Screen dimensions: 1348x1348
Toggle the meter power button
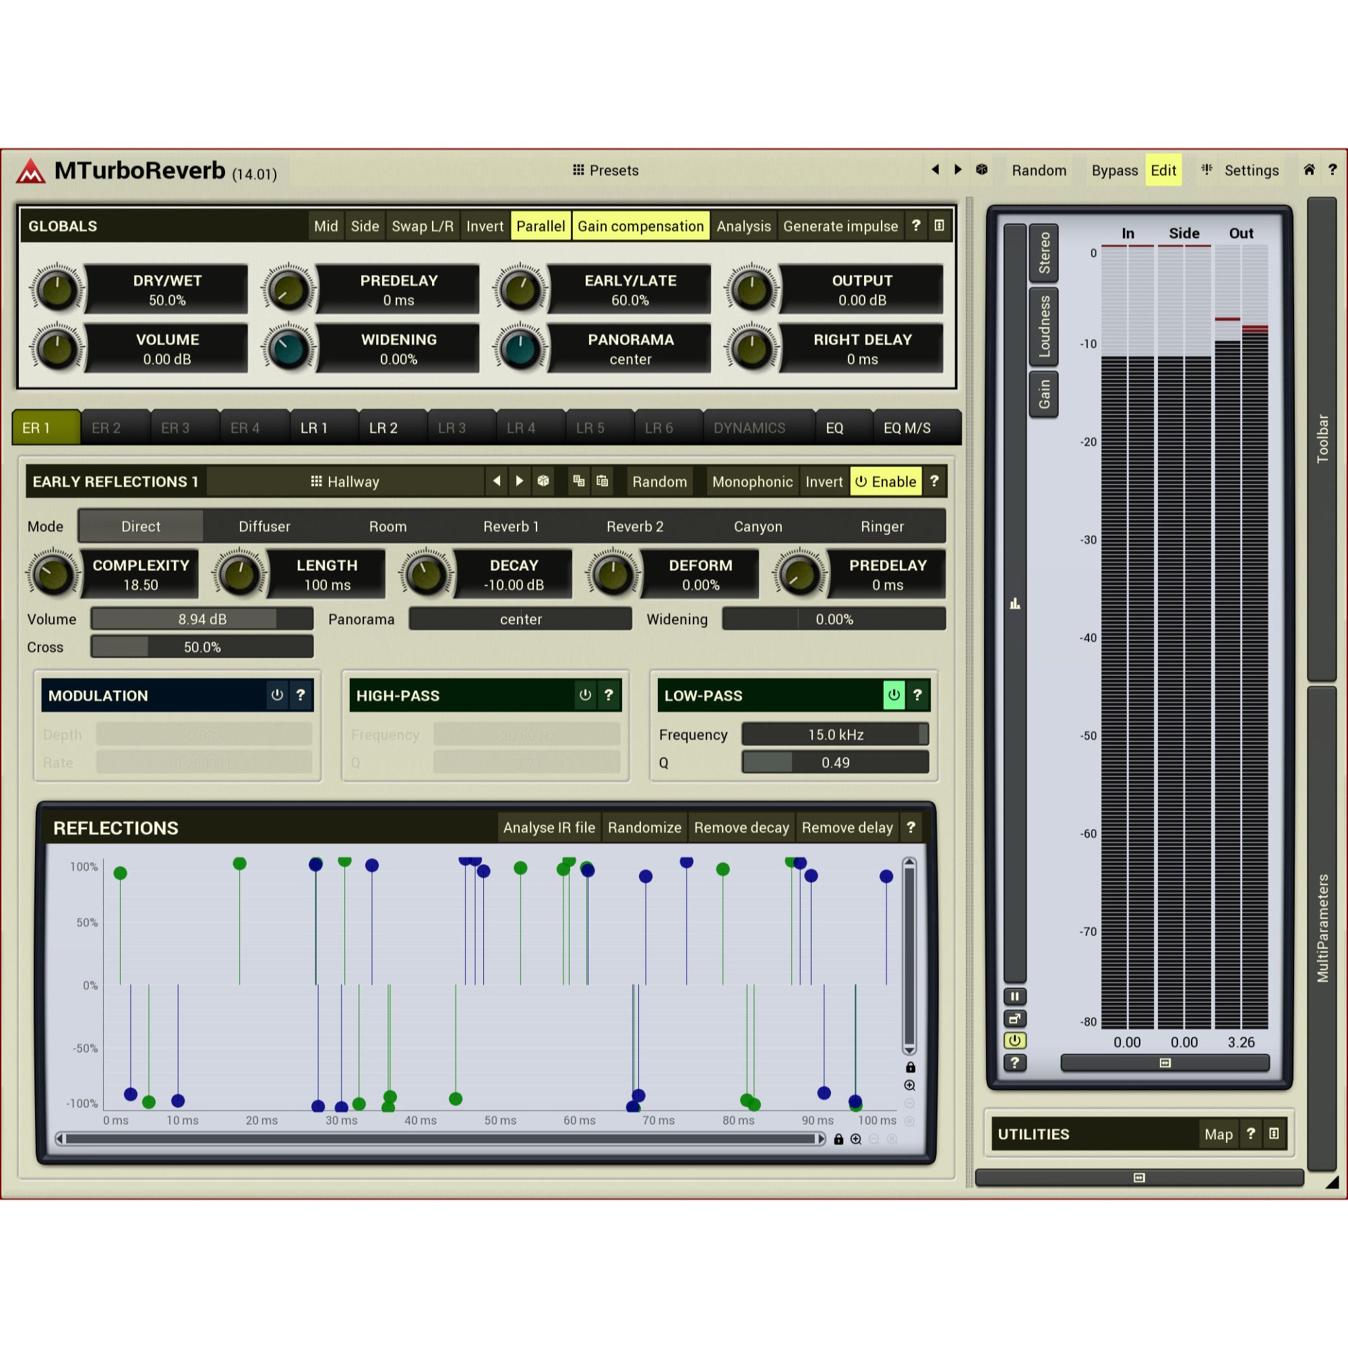click(x=1014, y=1041)
